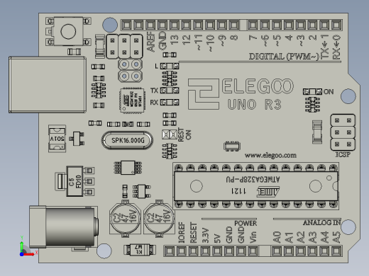The image size is (369, 276).
Task: Click the UNO R3 text
Action: point(254,105)
